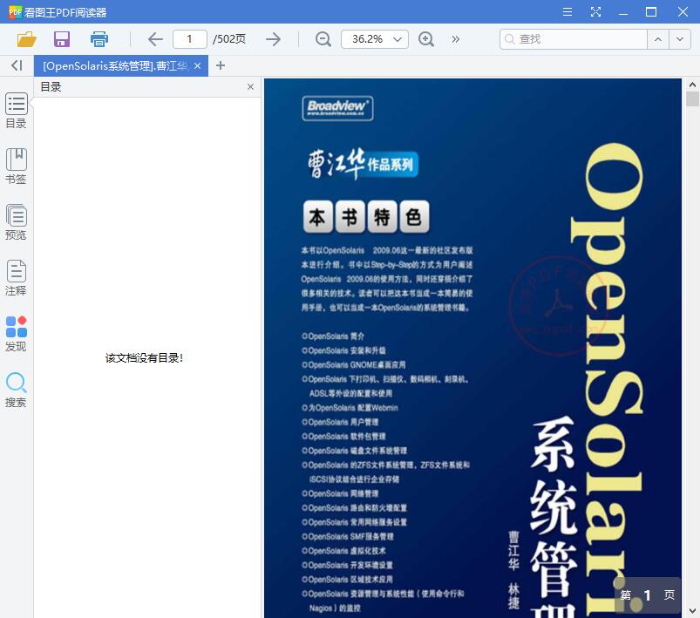Find next match with down arrow
Image resolution: width=700 pixels, height=618 pixels.
pyautogui.click(x=679, y=39)
